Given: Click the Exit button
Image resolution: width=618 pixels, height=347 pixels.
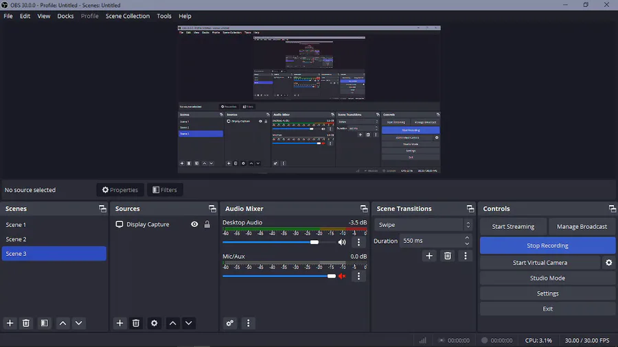Looking at the screenshot, I should pos(547,309).
